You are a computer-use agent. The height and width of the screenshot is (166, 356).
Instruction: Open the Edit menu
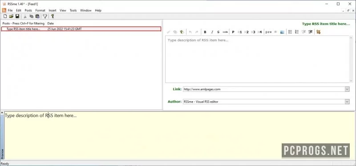19,10
